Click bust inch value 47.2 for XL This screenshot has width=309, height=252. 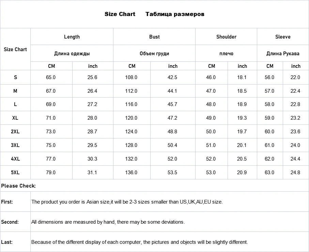click(172, 118)
